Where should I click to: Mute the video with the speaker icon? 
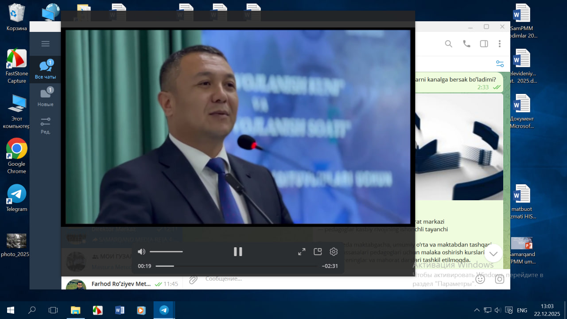click(141, 252)
